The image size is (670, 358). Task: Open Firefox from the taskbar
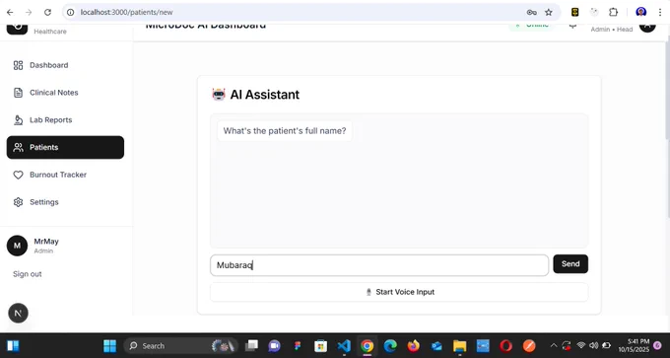point(413,345)
